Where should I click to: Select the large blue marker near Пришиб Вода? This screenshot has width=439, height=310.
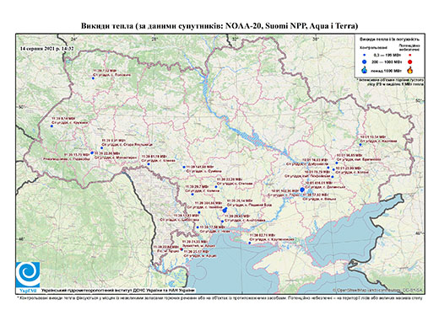pyautogui.click(x=225, y=210)
